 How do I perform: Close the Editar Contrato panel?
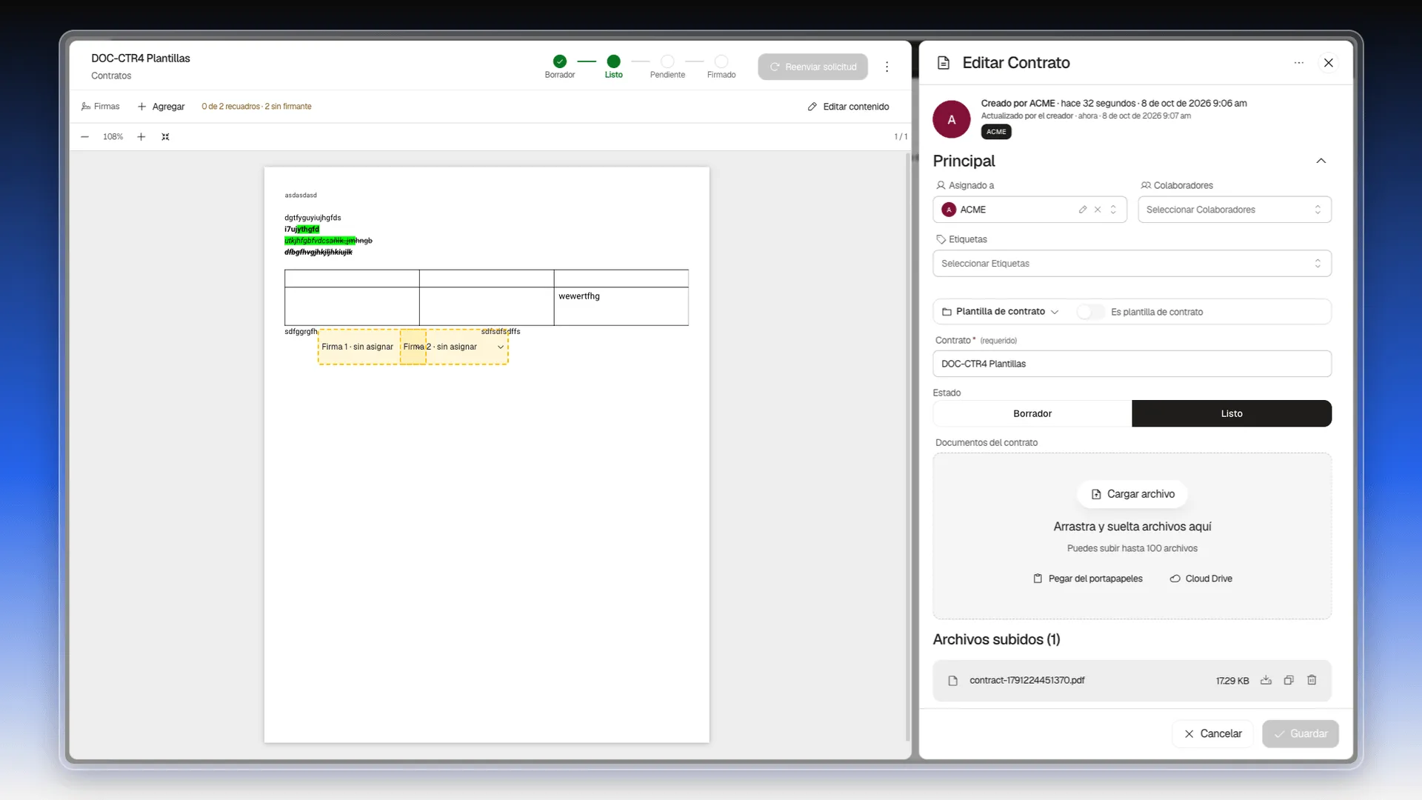click(x=1329, y=63)
